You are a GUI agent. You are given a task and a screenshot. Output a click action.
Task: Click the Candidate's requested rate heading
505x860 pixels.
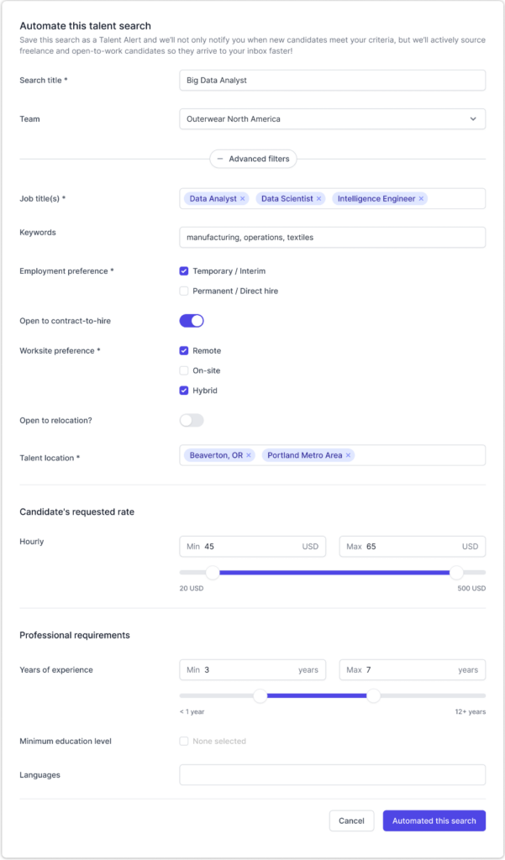pos(76,511)
